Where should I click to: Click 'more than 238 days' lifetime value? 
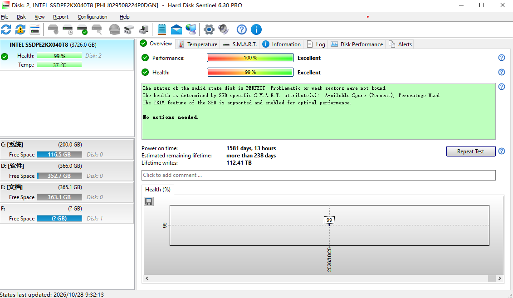click(x=251, y=156)
